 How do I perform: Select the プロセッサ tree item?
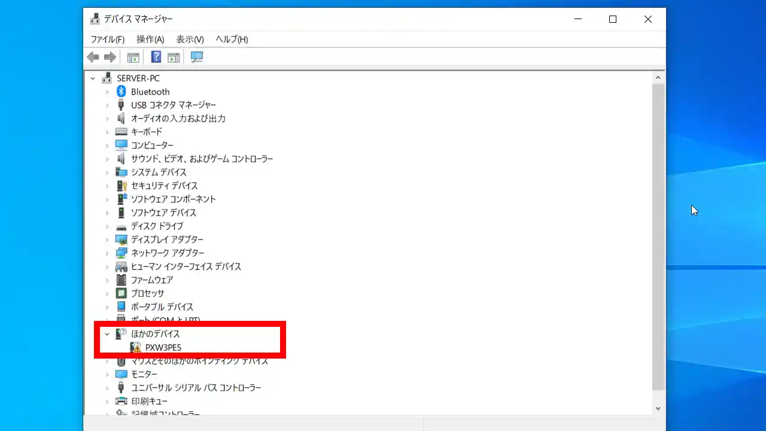[x=147, y=293]
